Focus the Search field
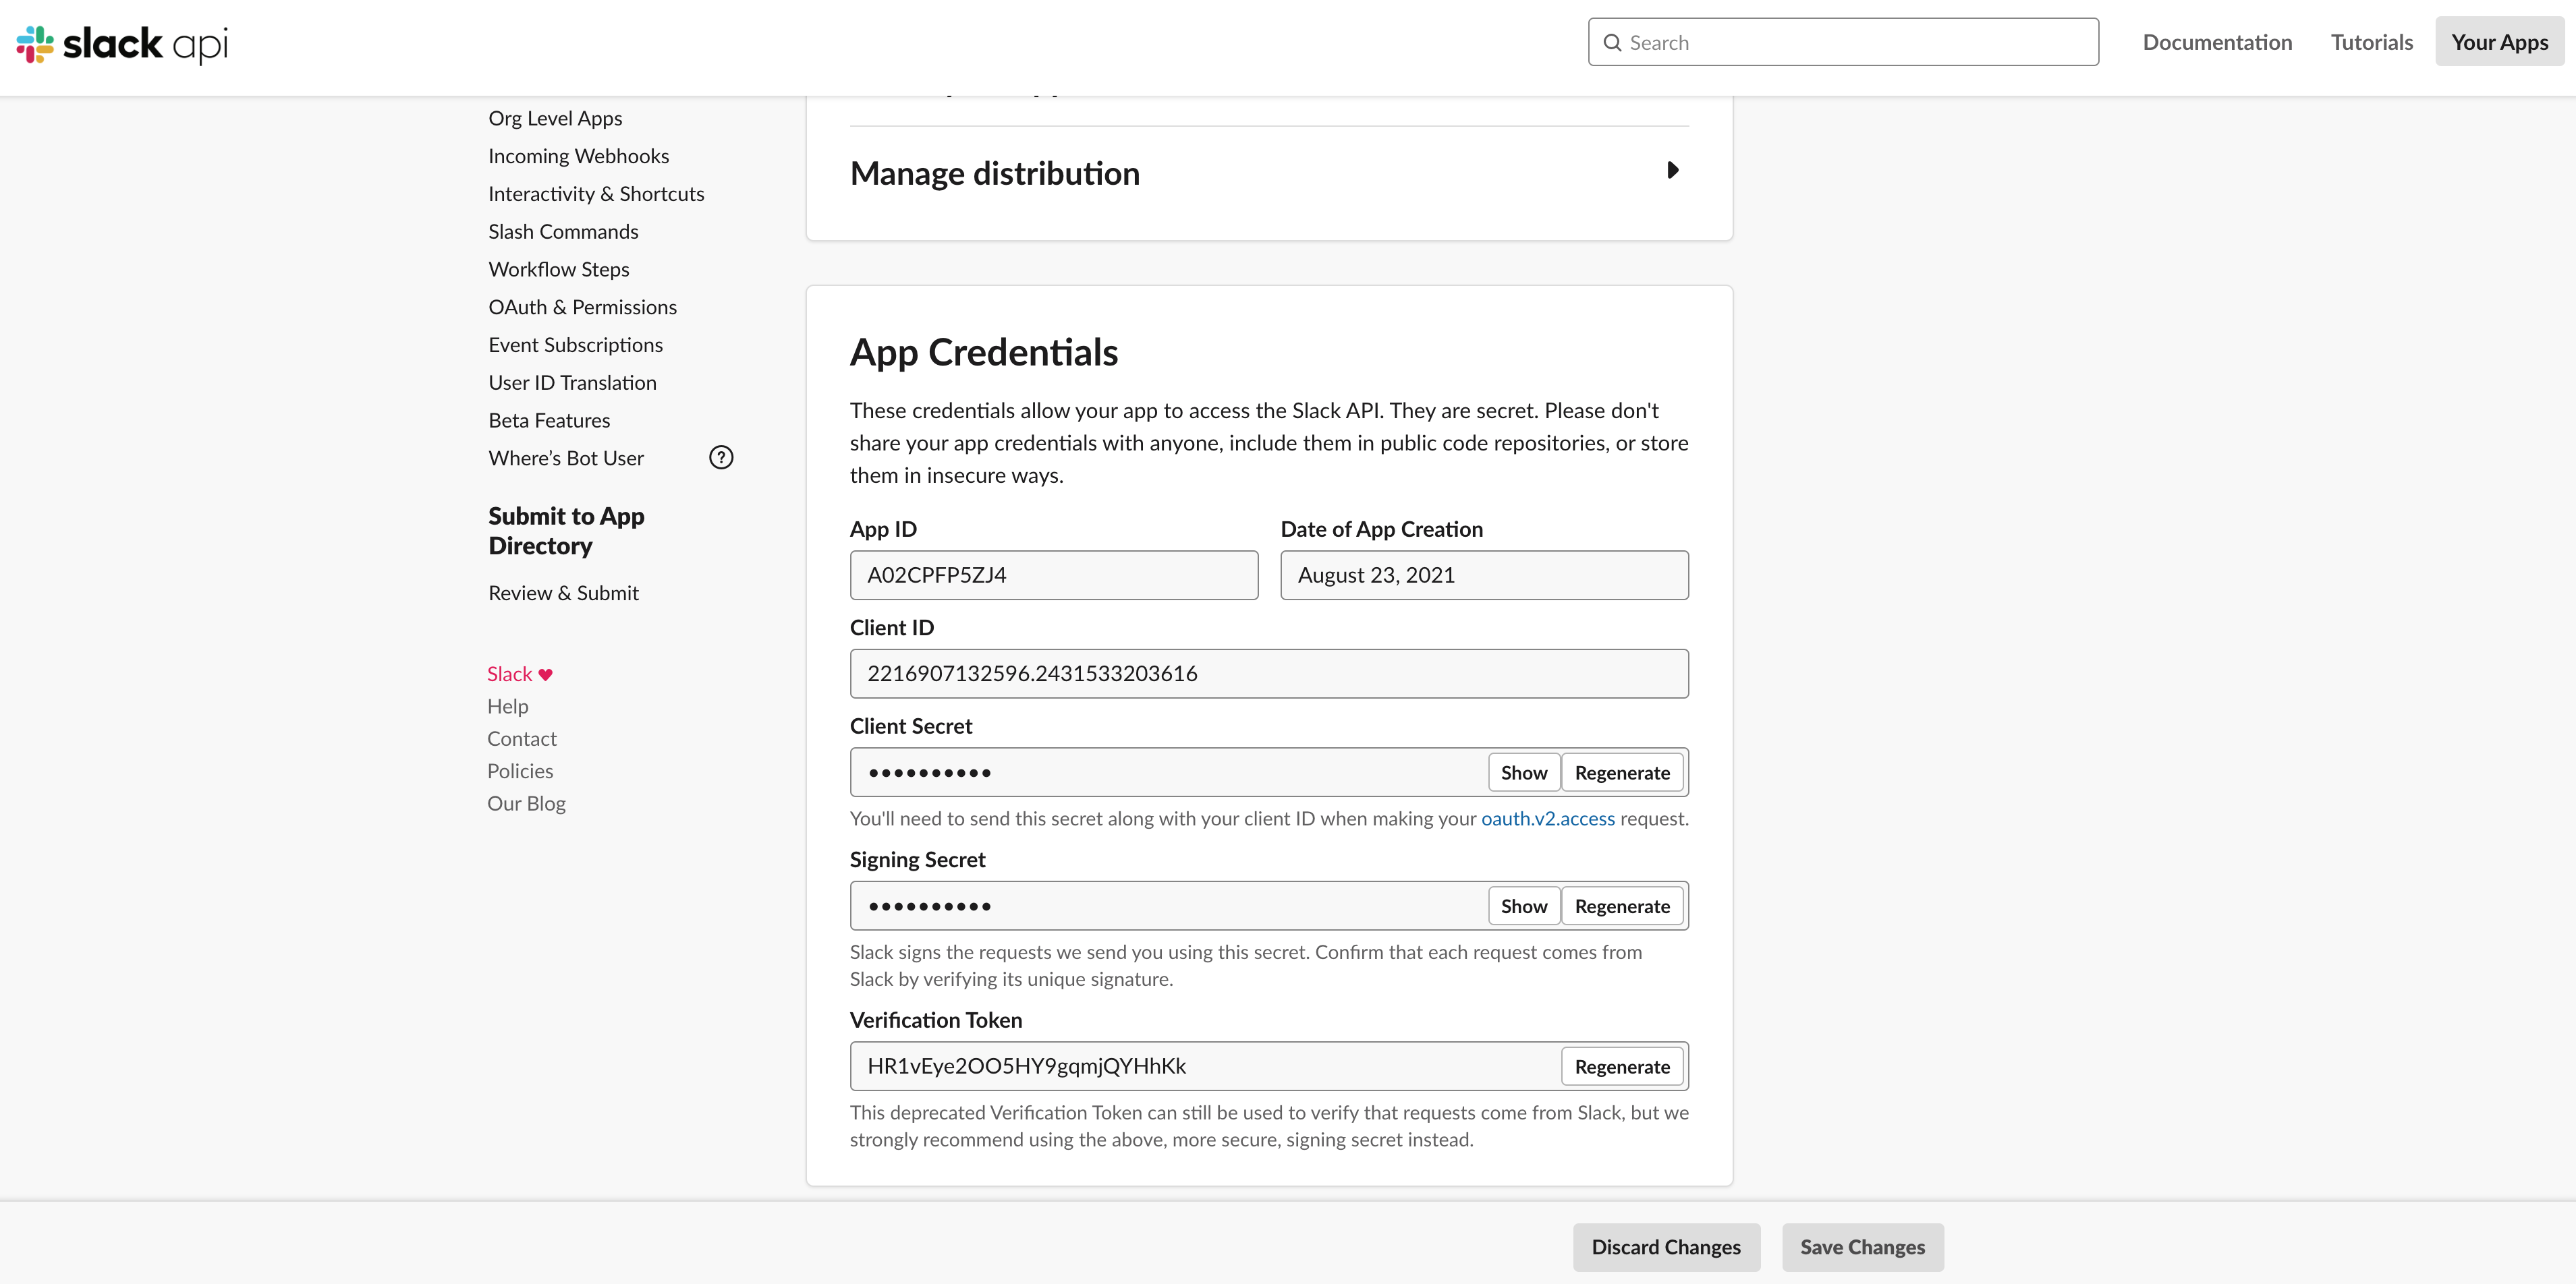 [x=1843, y=42]
